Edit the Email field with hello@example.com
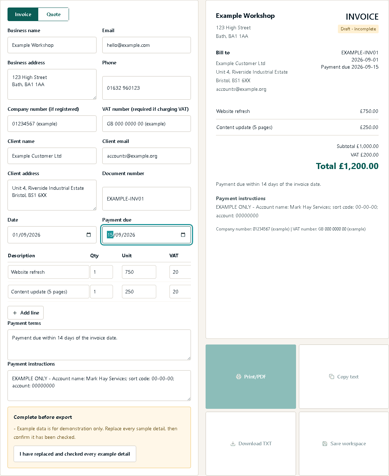The height and width of the screenshot is (476, 389). click(147, 45)
